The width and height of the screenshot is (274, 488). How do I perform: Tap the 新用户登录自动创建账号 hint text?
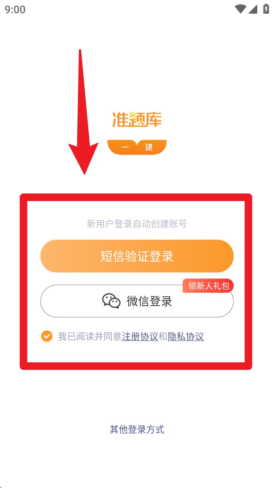pos(137,224)
